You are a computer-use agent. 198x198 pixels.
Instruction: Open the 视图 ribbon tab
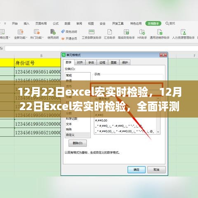pos(91,24)
